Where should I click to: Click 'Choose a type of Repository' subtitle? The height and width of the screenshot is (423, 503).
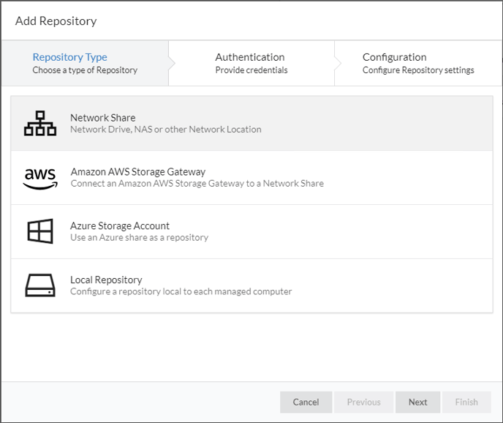[85, 70]
